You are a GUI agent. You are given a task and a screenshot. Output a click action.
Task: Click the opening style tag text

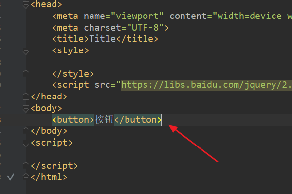tap(71, 50)
